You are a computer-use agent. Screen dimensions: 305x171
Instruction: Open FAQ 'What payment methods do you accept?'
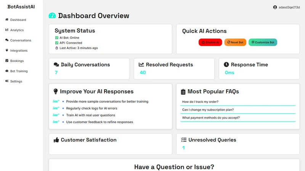[238, 118]
